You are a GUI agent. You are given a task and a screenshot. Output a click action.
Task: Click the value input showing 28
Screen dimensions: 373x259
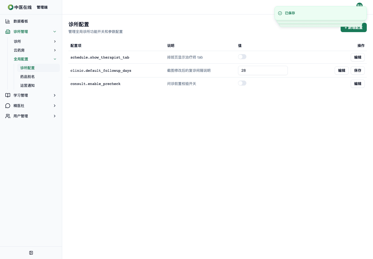(x=263, y=70)
